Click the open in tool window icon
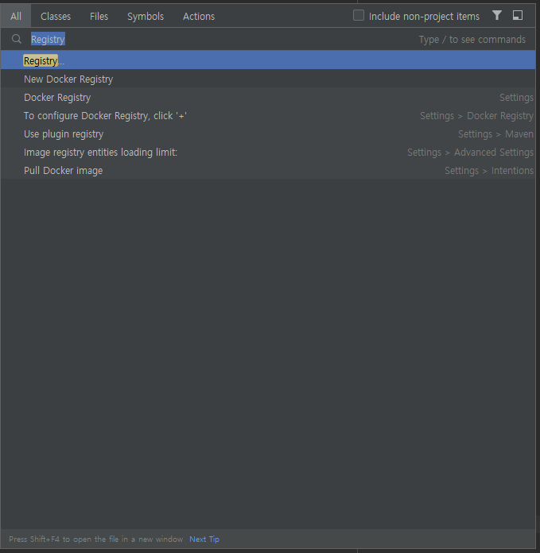The image size is (540, 553). click(x=518, y=15)
